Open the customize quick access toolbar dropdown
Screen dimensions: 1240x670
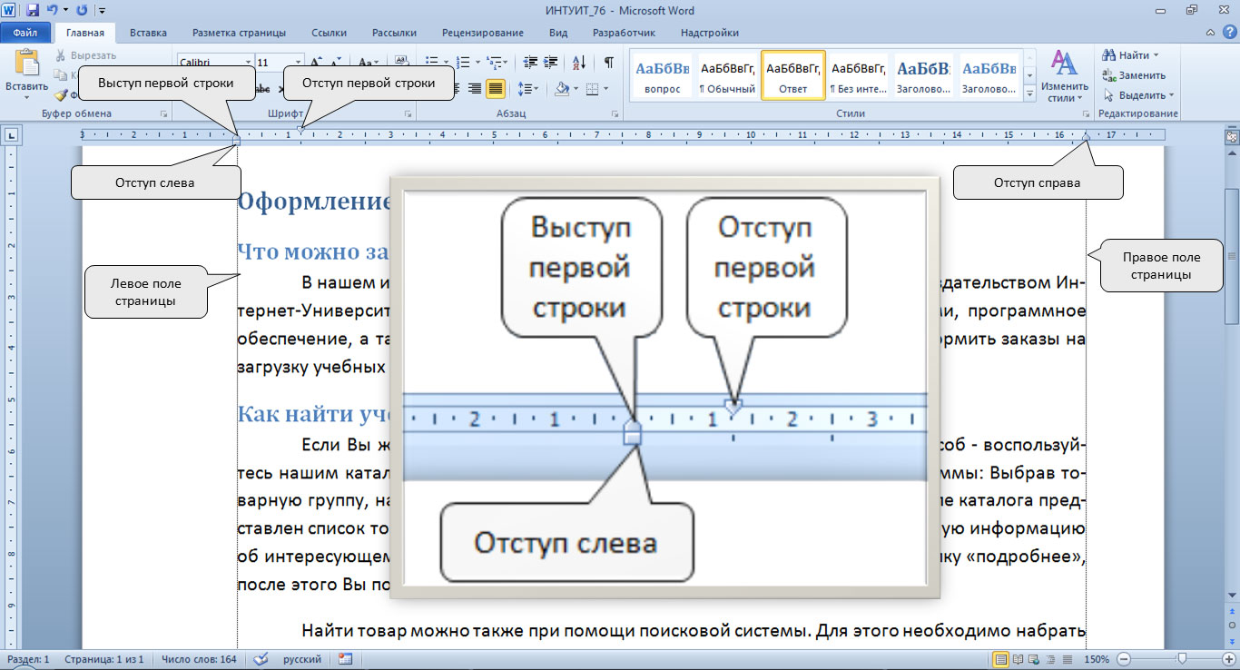click(x=101, y=11)
